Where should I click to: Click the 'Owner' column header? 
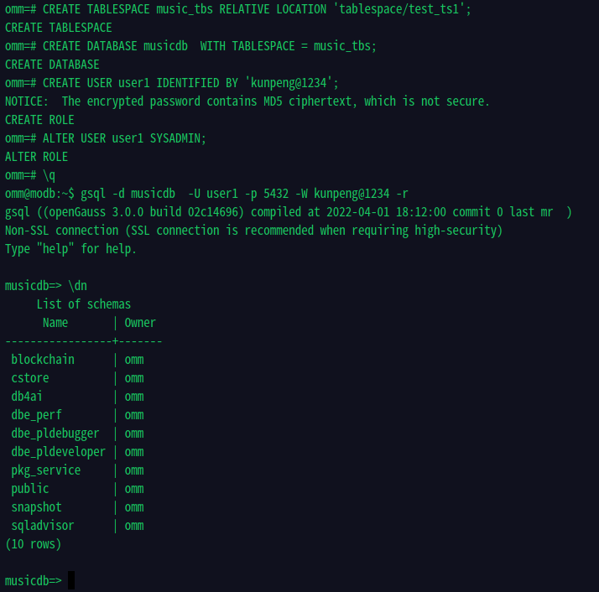pyautogui.click(x=140, y=323)
